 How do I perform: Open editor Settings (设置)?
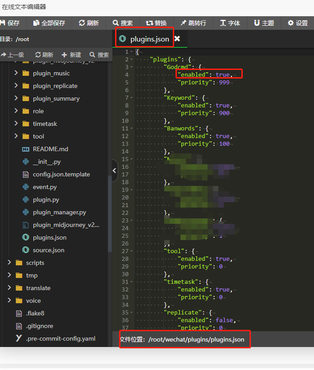tap(298, 23)
